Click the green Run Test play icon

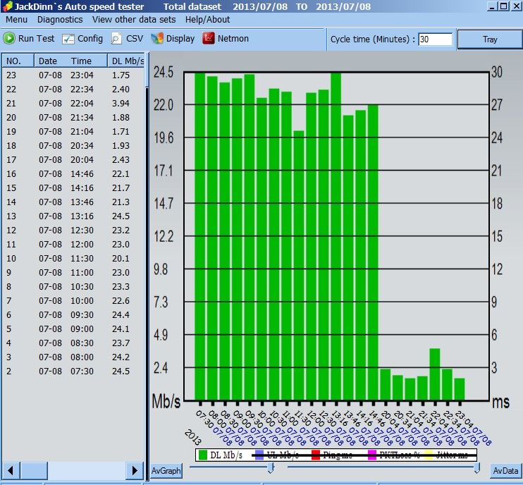click(9, 38)
